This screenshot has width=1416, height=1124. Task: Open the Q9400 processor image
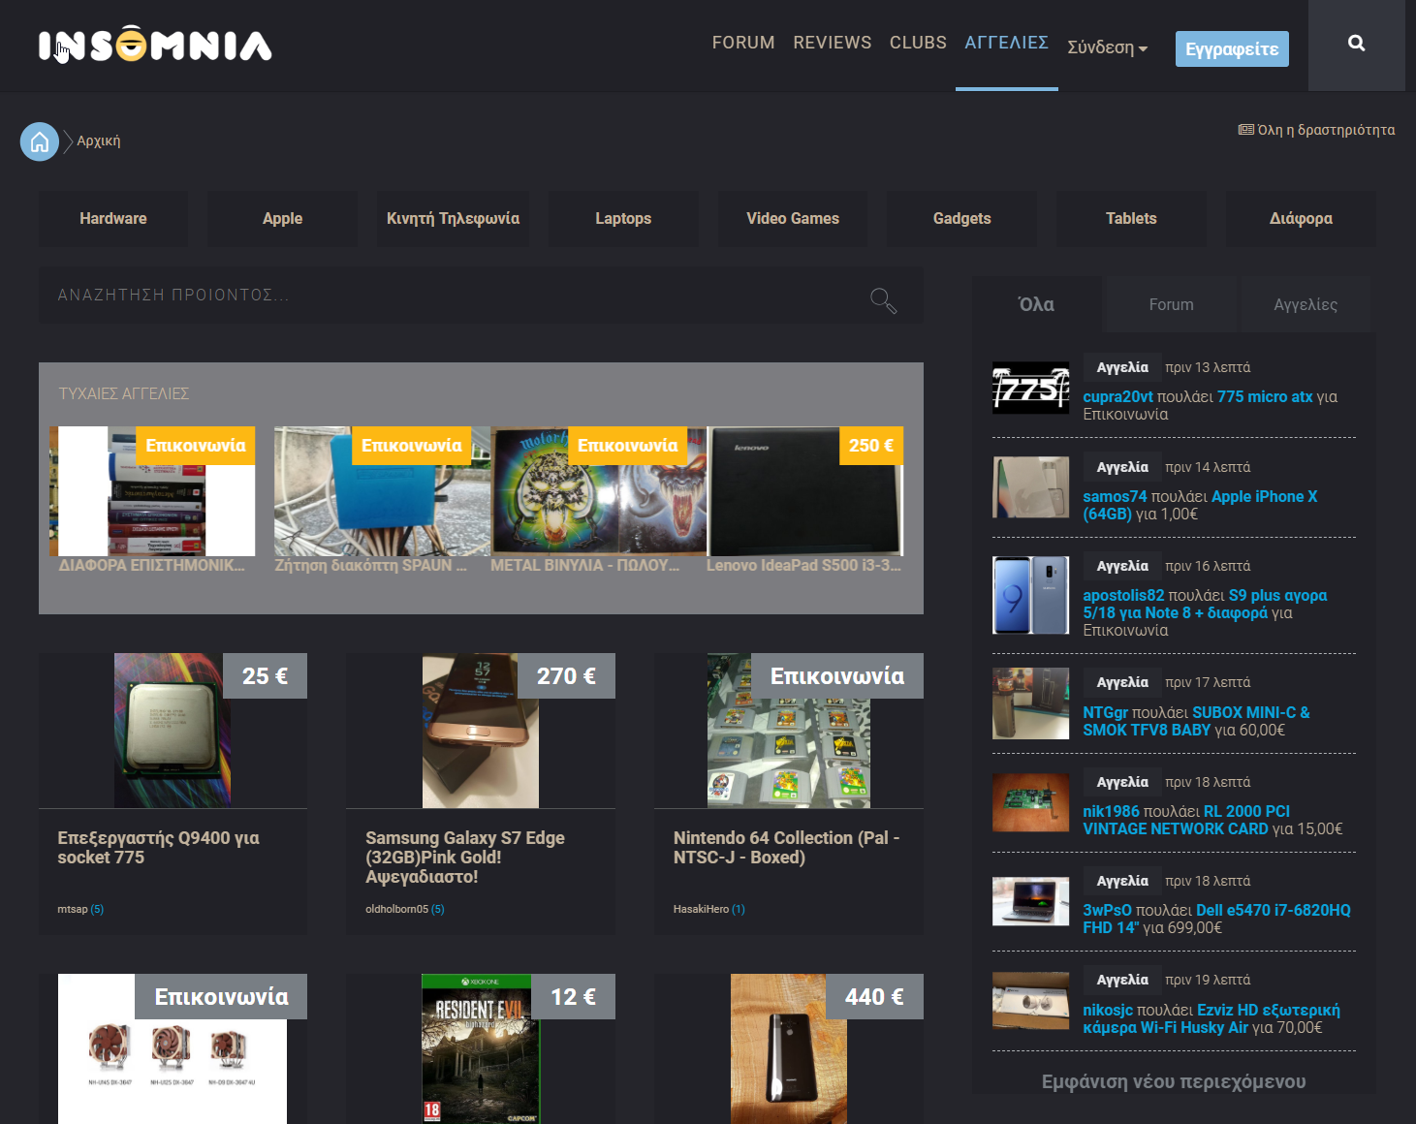[173, 731]
